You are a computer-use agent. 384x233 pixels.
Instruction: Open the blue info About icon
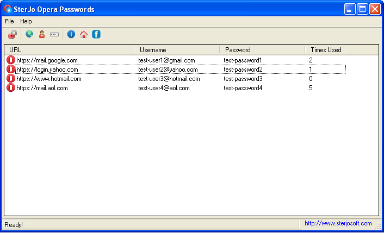pos(71,34)
